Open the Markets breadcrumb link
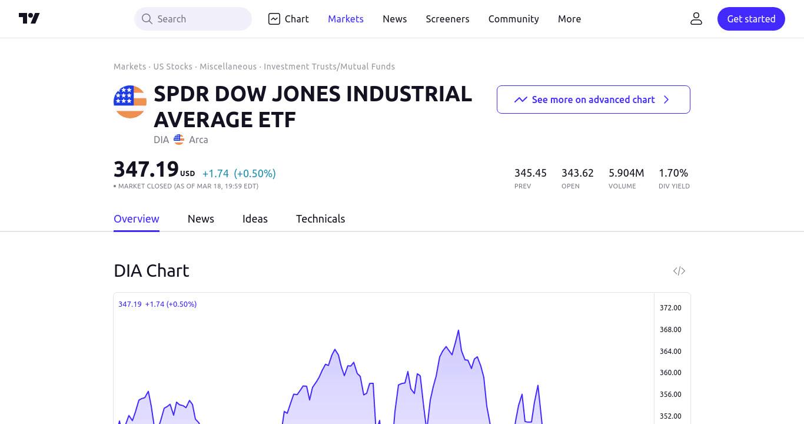This screenshot has width=804, height=424. (129, 67)
